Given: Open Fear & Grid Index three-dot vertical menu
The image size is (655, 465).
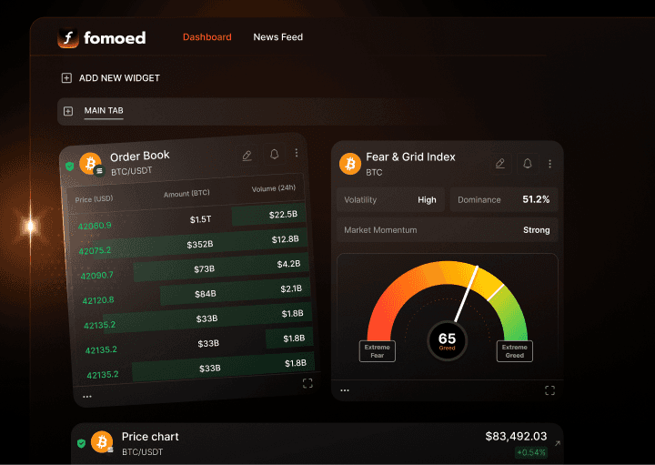Looking at the screenshot, I should [x=549, y=164].
